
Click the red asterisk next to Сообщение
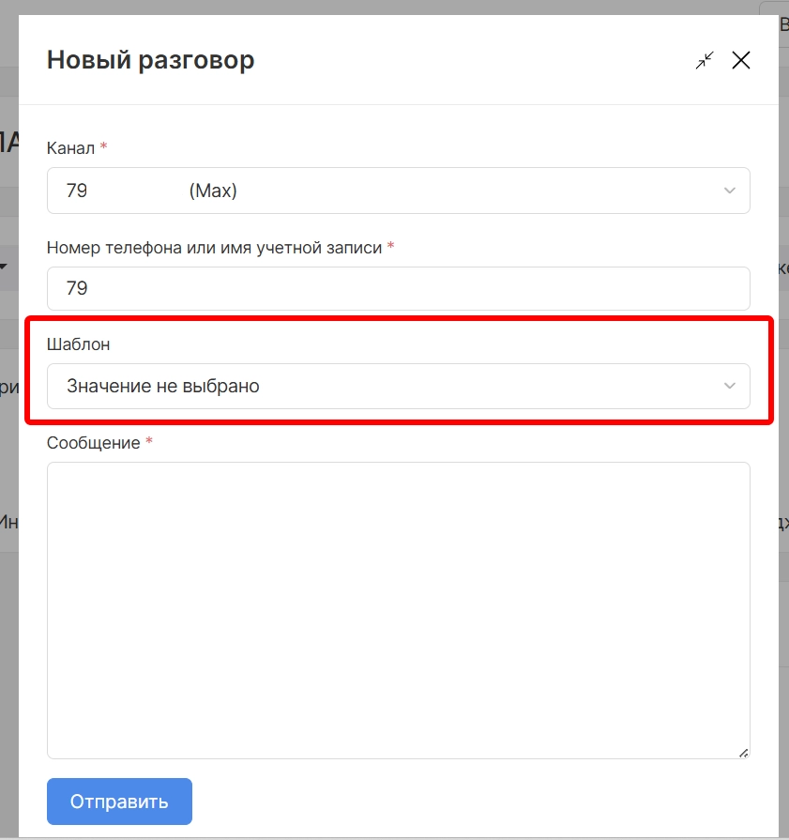tap(148, 442)
